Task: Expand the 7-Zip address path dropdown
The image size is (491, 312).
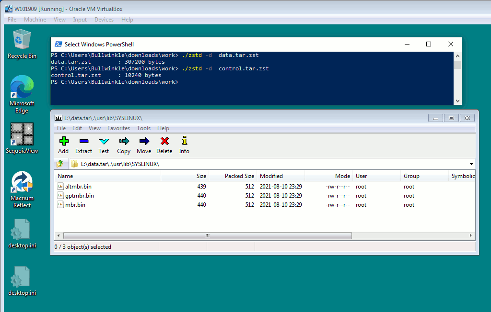Action: tap(471, 164)
